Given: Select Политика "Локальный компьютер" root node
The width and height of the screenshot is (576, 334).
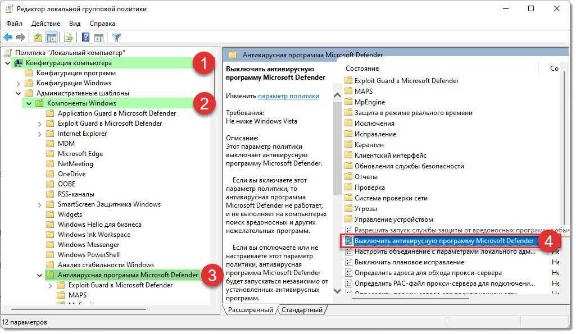Looking at the screenshot, I should pyautogui.click(x=70, y=53).
